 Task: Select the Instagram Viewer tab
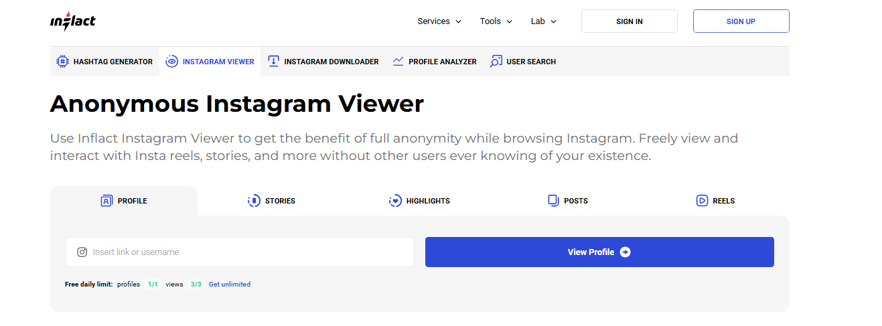(210, 62)
